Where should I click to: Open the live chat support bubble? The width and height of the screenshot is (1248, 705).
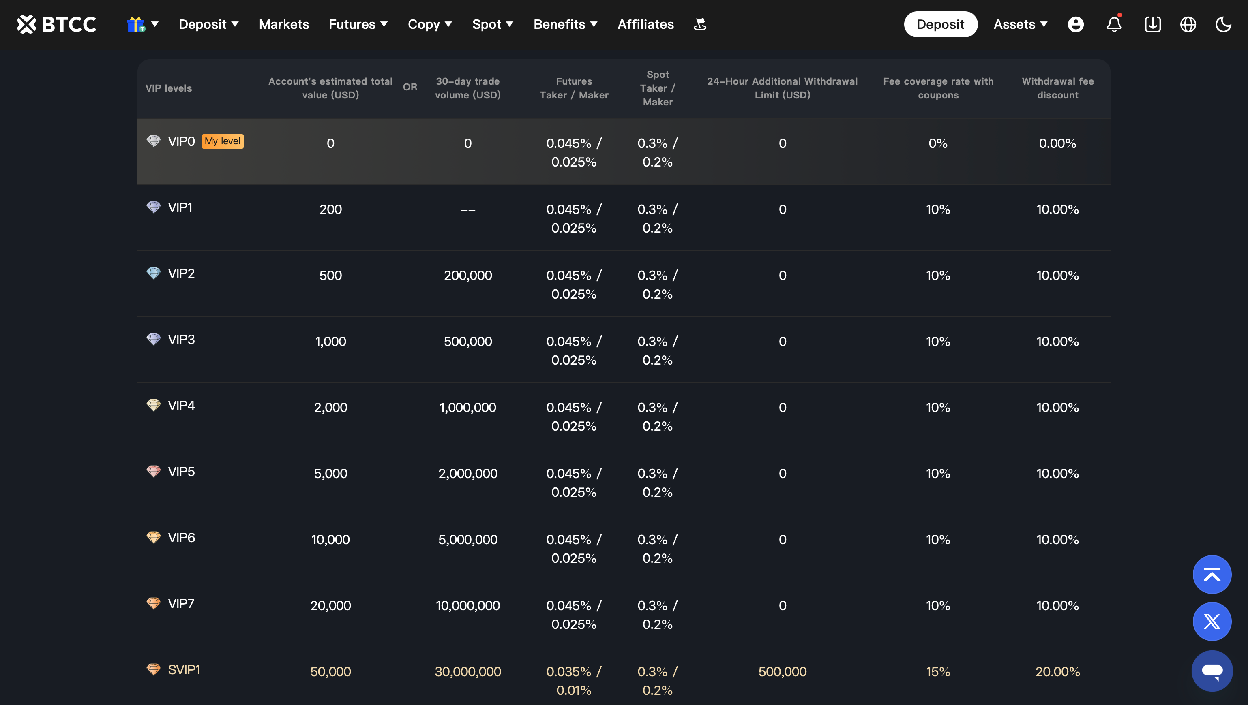click(1212, 671)
